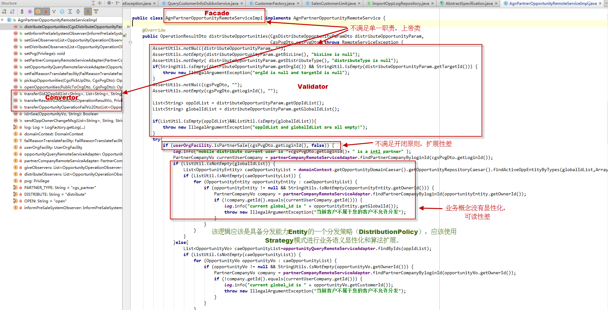
Task: Switch to the CustomerFactory.java tab
Action: (275, 4)
